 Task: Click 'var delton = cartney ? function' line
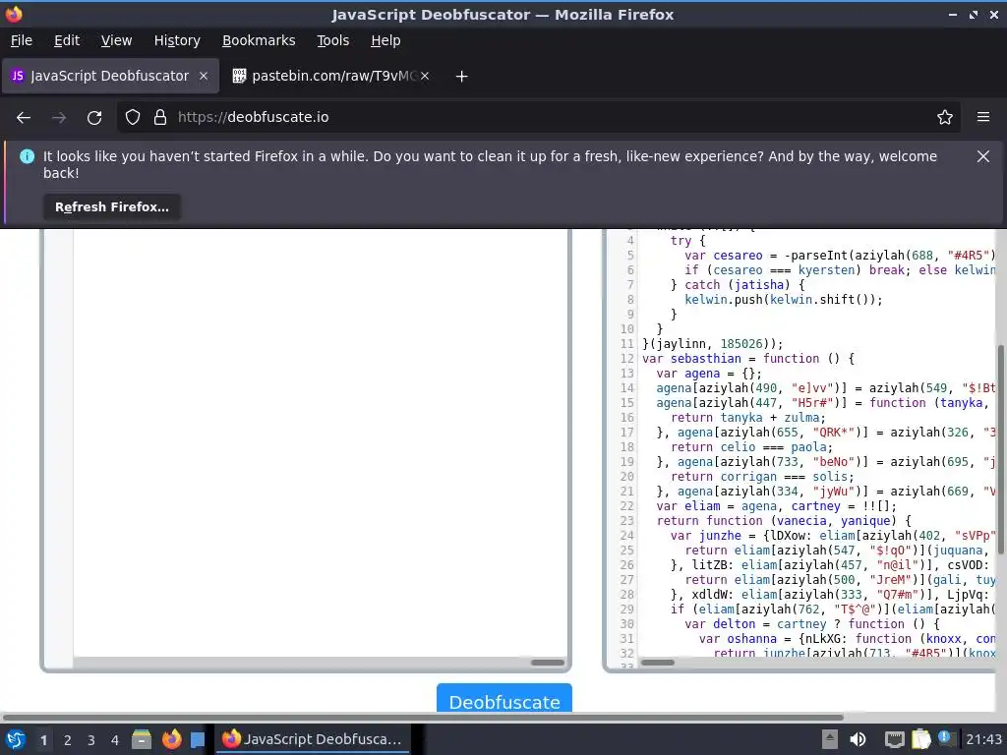(811, 624)
